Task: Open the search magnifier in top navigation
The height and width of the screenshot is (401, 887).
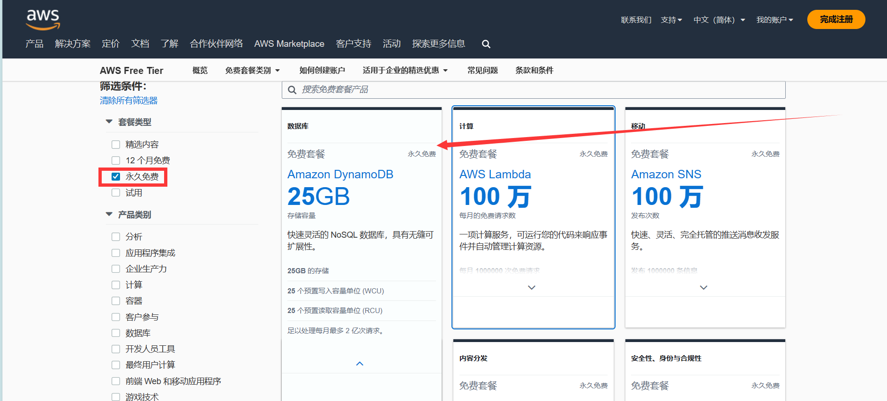Action: pos(486,44)
